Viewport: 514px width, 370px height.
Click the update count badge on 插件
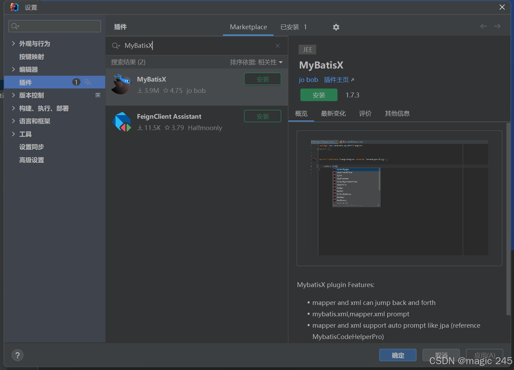coord(76,82)
